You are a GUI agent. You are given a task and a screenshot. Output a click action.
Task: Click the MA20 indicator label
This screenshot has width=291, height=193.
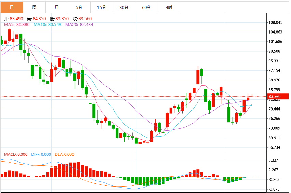(x=79, y=25)
